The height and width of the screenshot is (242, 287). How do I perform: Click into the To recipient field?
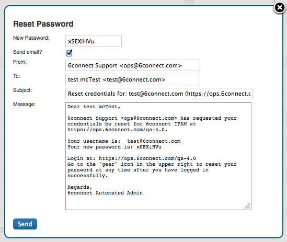click(133, 79)
